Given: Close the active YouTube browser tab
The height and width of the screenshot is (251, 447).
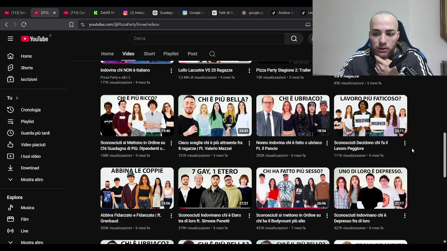Looking at the screenshot, I should [x=54, y=13].
